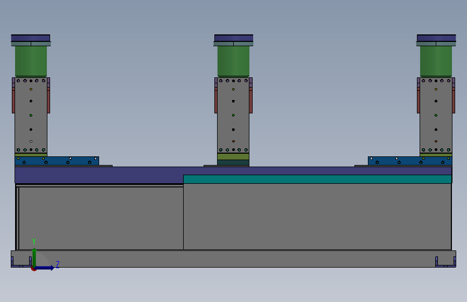Select the left gray lower panel
Image resolution: width=467 pixels, height=302 pixels.
coord(101,218)
